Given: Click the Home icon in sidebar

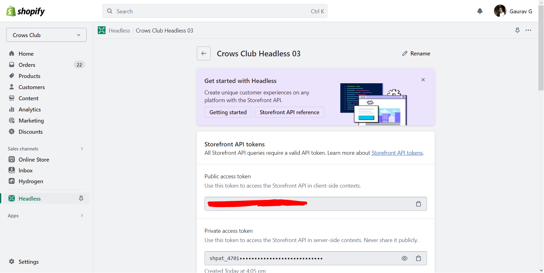Looking at the screenshot, I should pos(12,54).
